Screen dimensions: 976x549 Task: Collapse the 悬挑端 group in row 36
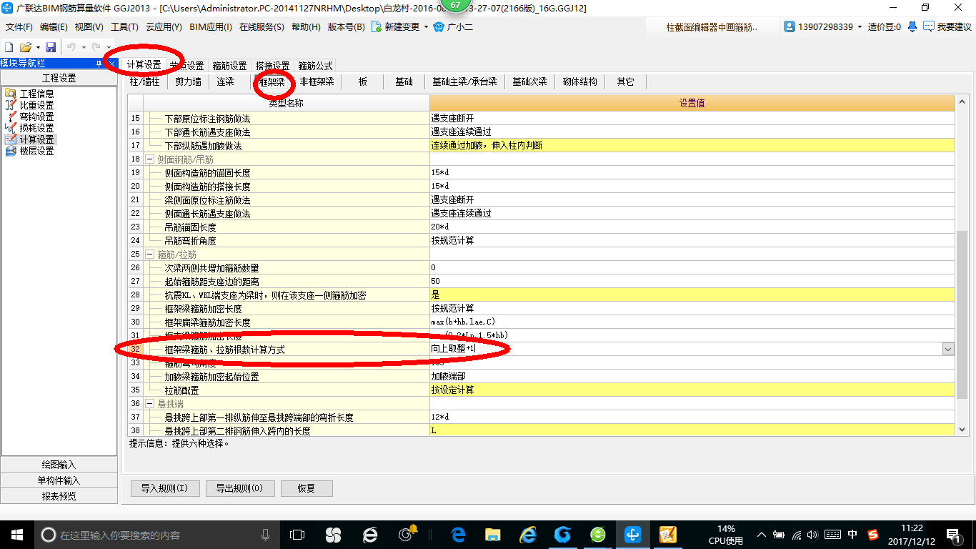coord(150,403)
